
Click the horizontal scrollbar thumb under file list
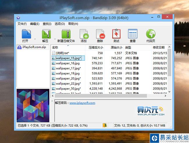point(101,96)
